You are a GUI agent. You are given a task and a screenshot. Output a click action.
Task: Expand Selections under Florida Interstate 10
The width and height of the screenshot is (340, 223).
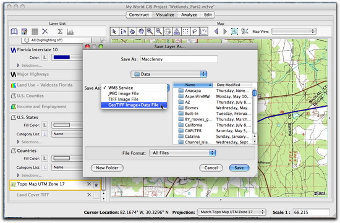coord(19,65)
